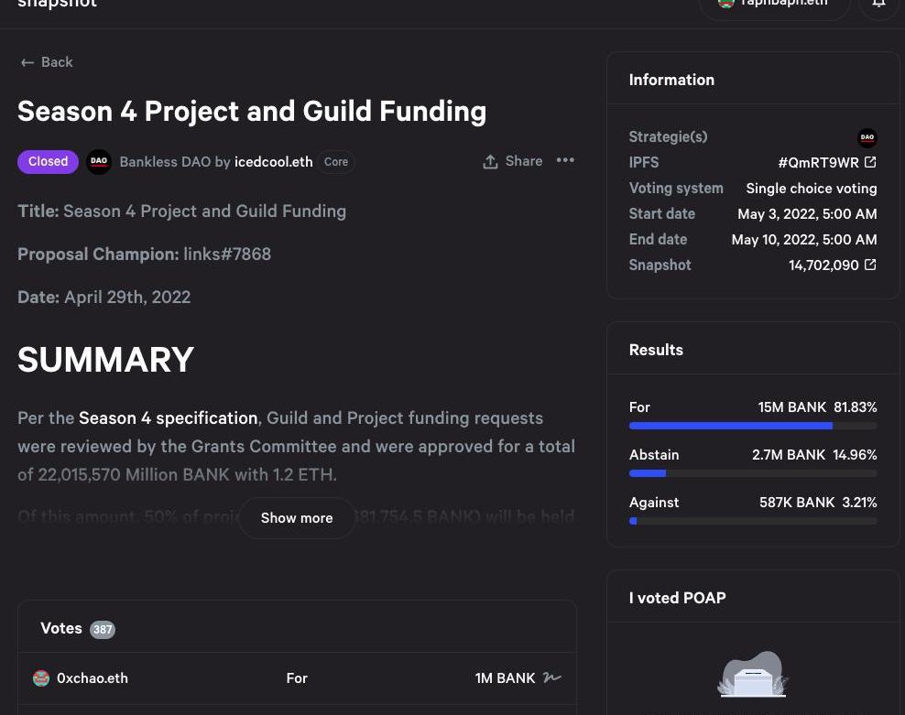The width and height of the screenshot is (905, 715).
Task: Open the three-dots more options menu
Action: [x=565, y=160]
